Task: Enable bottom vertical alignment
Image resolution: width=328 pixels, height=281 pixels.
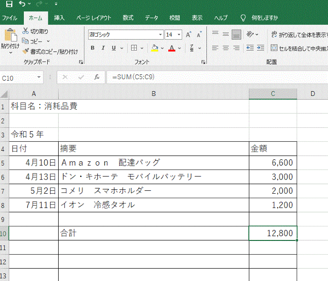Action: pyautogui.click(x=236, y=34)
